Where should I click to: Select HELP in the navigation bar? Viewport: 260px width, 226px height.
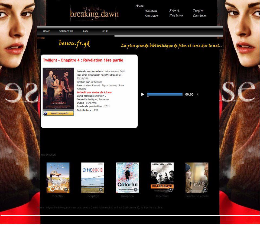tap(105, 31)
